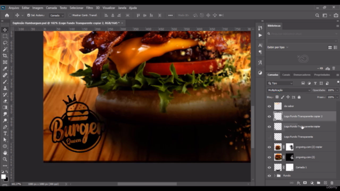Screen dimensions: 340x191
Task: Select the Ellipse shape tool
Action: [5, 146]
